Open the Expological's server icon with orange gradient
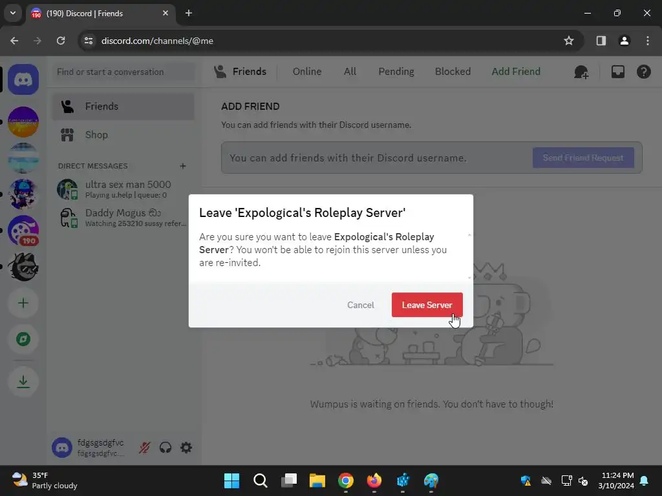 click(23, 122)
